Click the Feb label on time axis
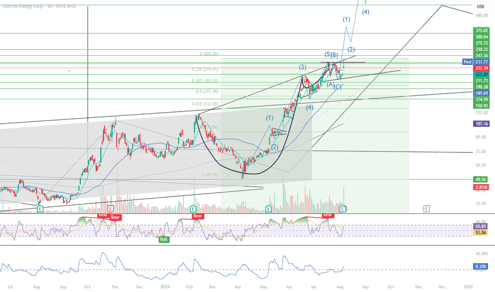The image size is (495, 292). point(189,287)
